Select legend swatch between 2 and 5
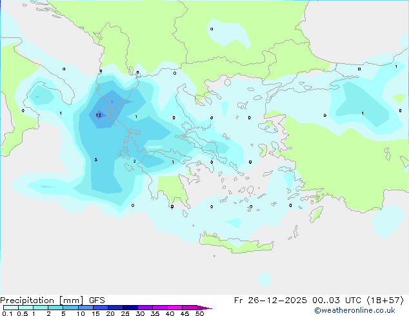This screenshot has width=409, height=316. [55, 308]
